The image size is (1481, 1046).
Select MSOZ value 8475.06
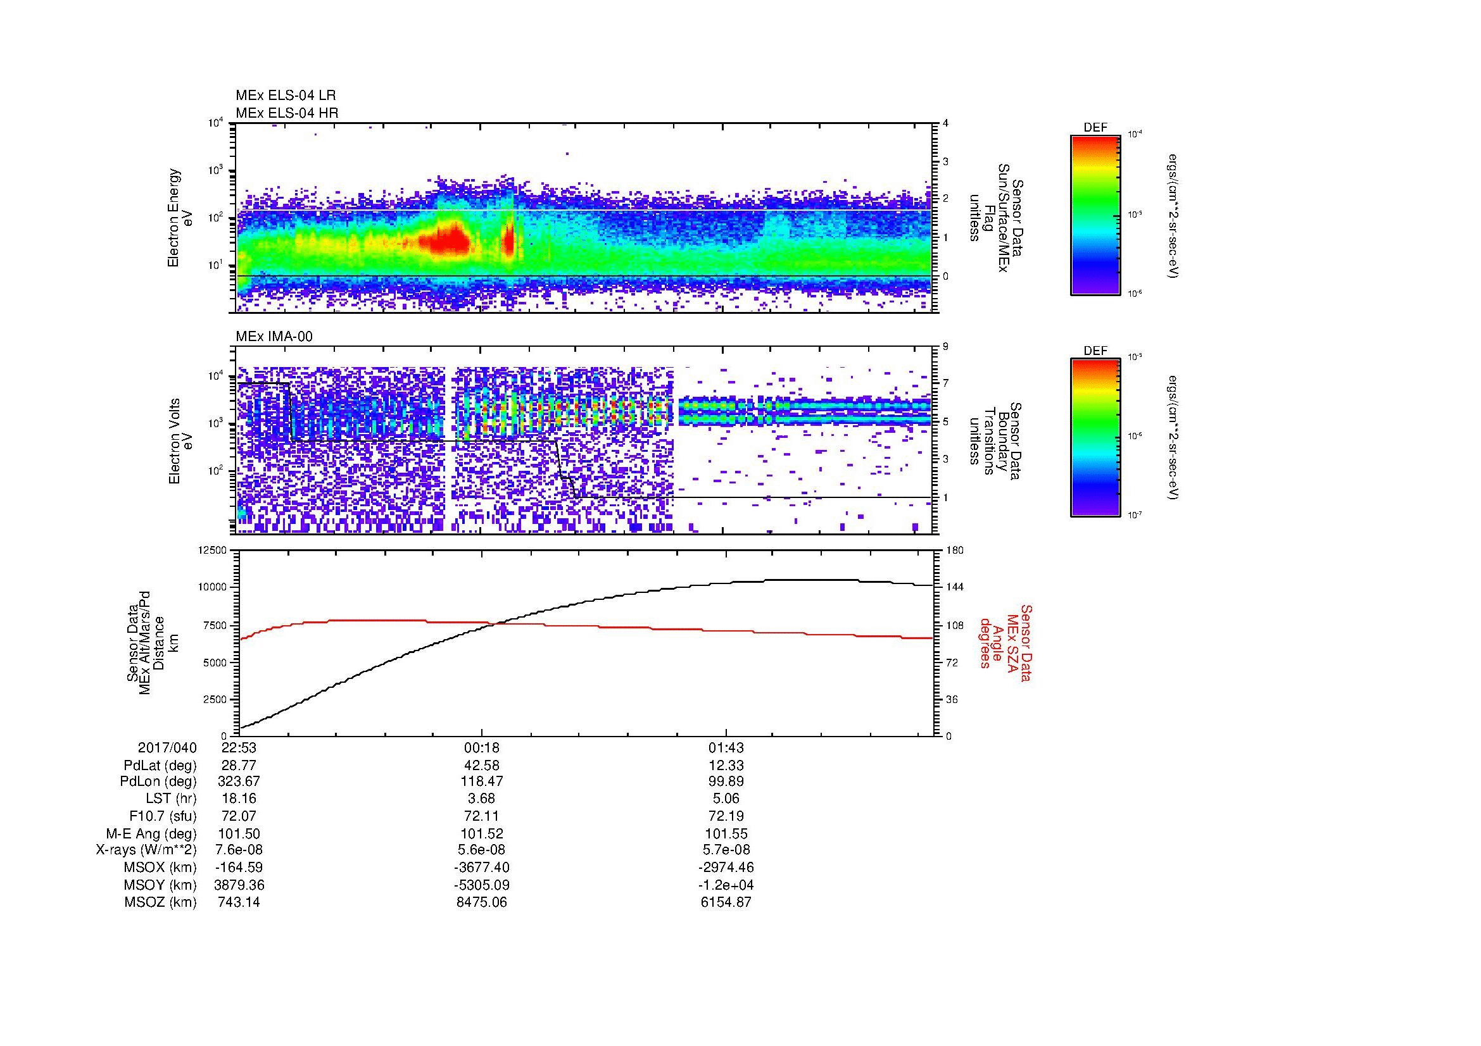482,902
